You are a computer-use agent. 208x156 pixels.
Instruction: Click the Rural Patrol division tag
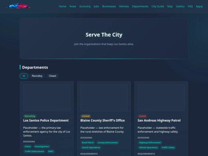pos(88,143)
